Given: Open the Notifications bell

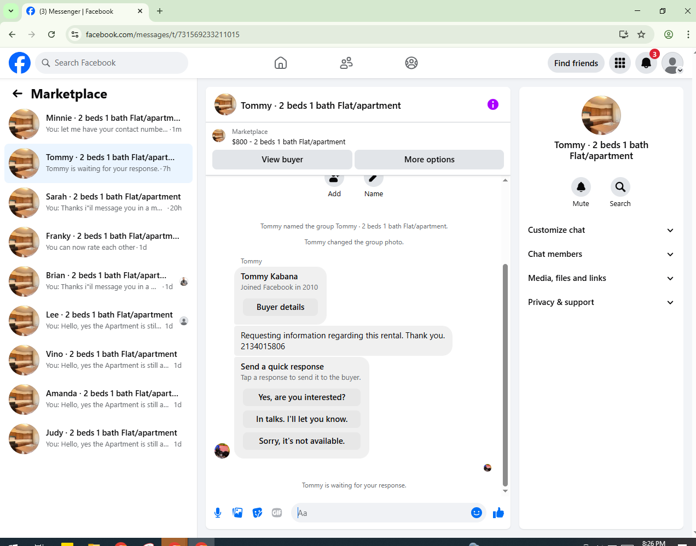Looking at the screenshot, I should tap(646, 63).
